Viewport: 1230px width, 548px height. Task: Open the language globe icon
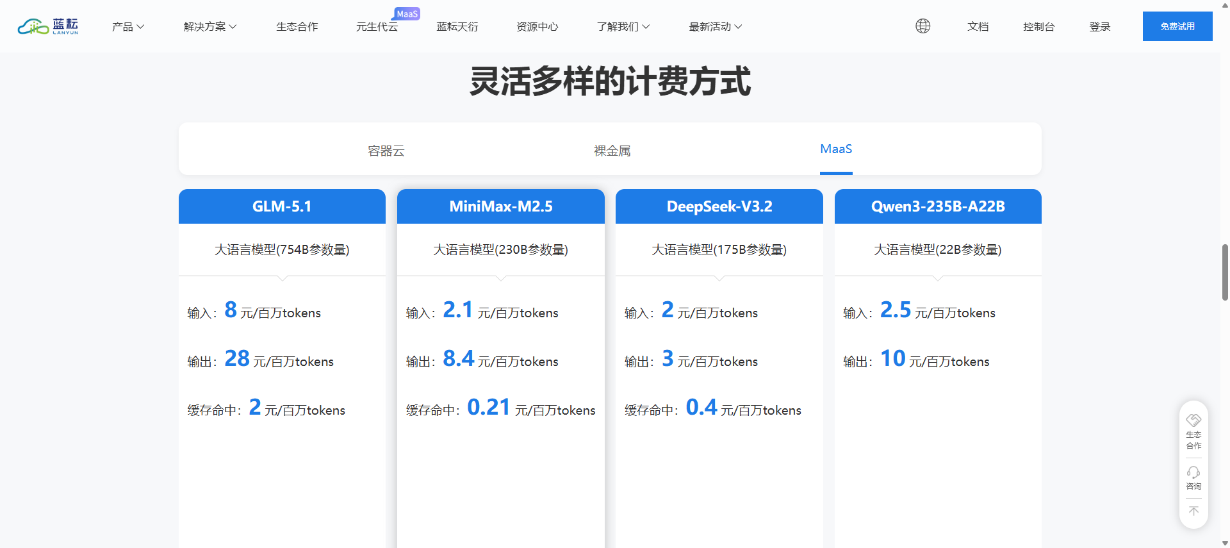pos(922,26)
